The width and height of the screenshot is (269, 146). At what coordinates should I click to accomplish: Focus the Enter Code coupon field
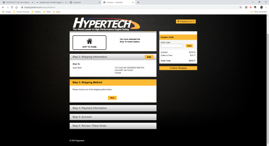[x=172, y=46]
